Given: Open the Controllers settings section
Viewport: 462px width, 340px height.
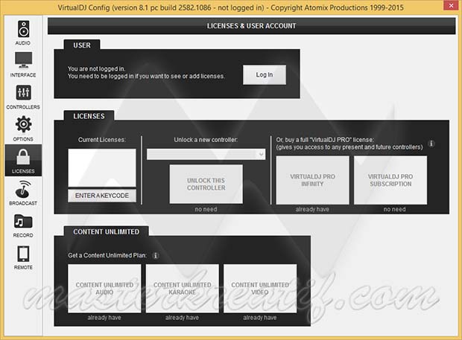Looking at the screenshot, I should 23,97.
